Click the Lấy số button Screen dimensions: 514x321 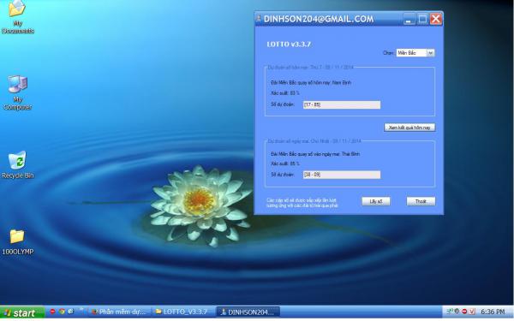376,201
